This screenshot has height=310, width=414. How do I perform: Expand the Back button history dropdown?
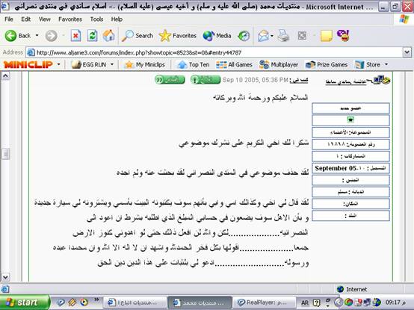point(37,35)
